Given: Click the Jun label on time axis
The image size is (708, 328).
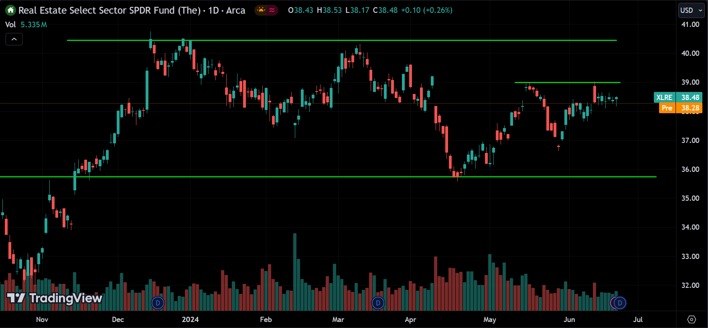Looking at the screenshot, I should pyautogui.click(x=569, y=320).
